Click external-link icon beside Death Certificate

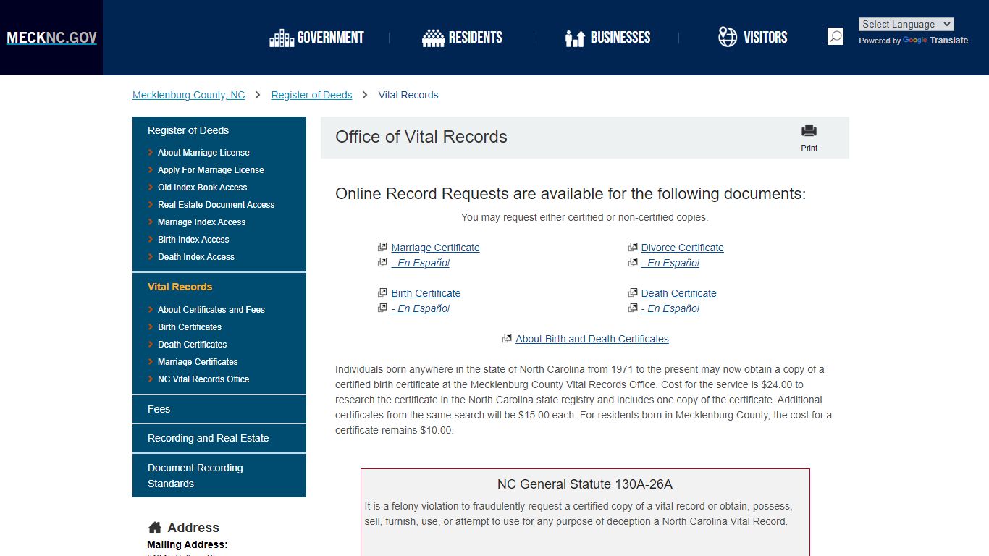click(x=633, y=292)
